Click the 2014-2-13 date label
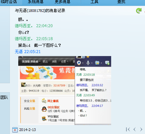 [x=28, y=130]
